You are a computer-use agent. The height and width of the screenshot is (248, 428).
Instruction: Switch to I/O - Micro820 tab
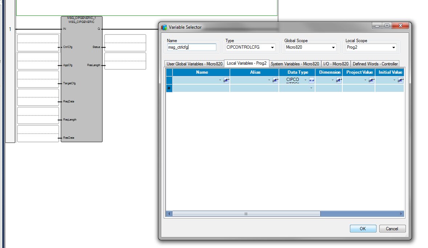[x=336, y=64]
